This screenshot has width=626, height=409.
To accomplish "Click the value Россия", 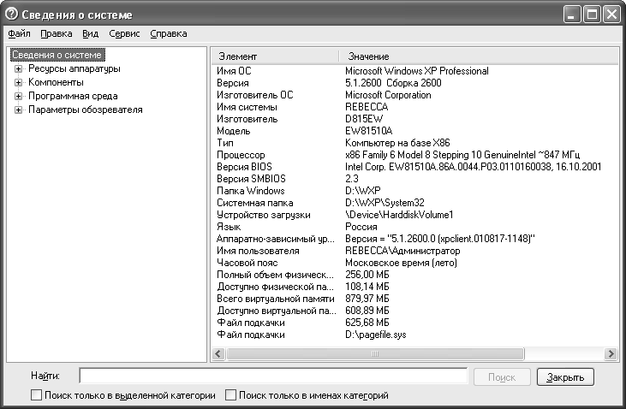I will point(361,227).
